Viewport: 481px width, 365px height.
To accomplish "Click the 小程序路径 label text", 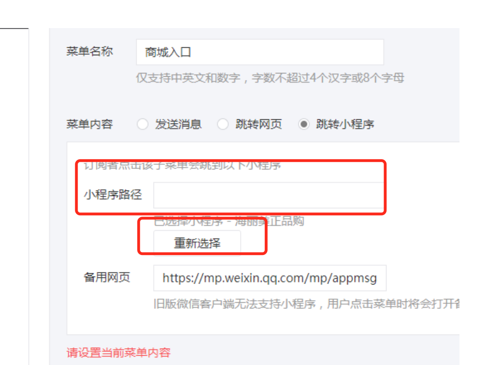I will point(113,195).
